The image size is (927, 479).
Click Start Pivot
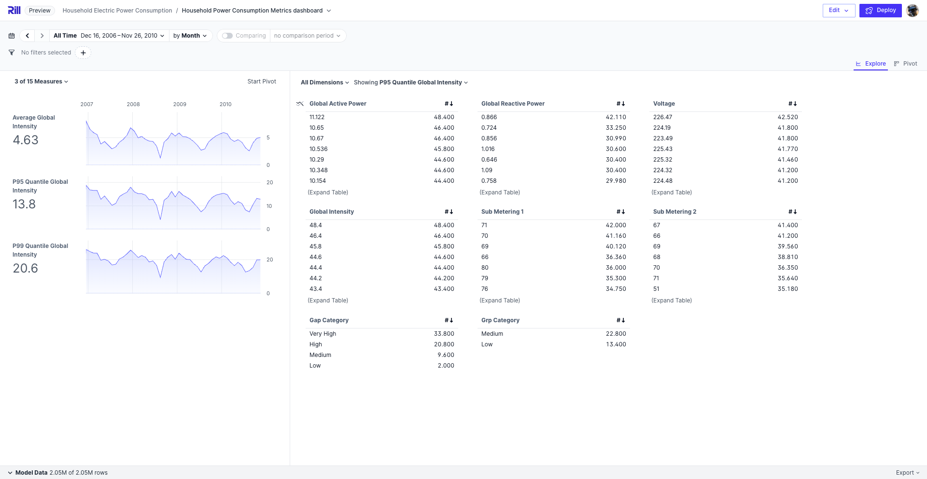point(262,81)
